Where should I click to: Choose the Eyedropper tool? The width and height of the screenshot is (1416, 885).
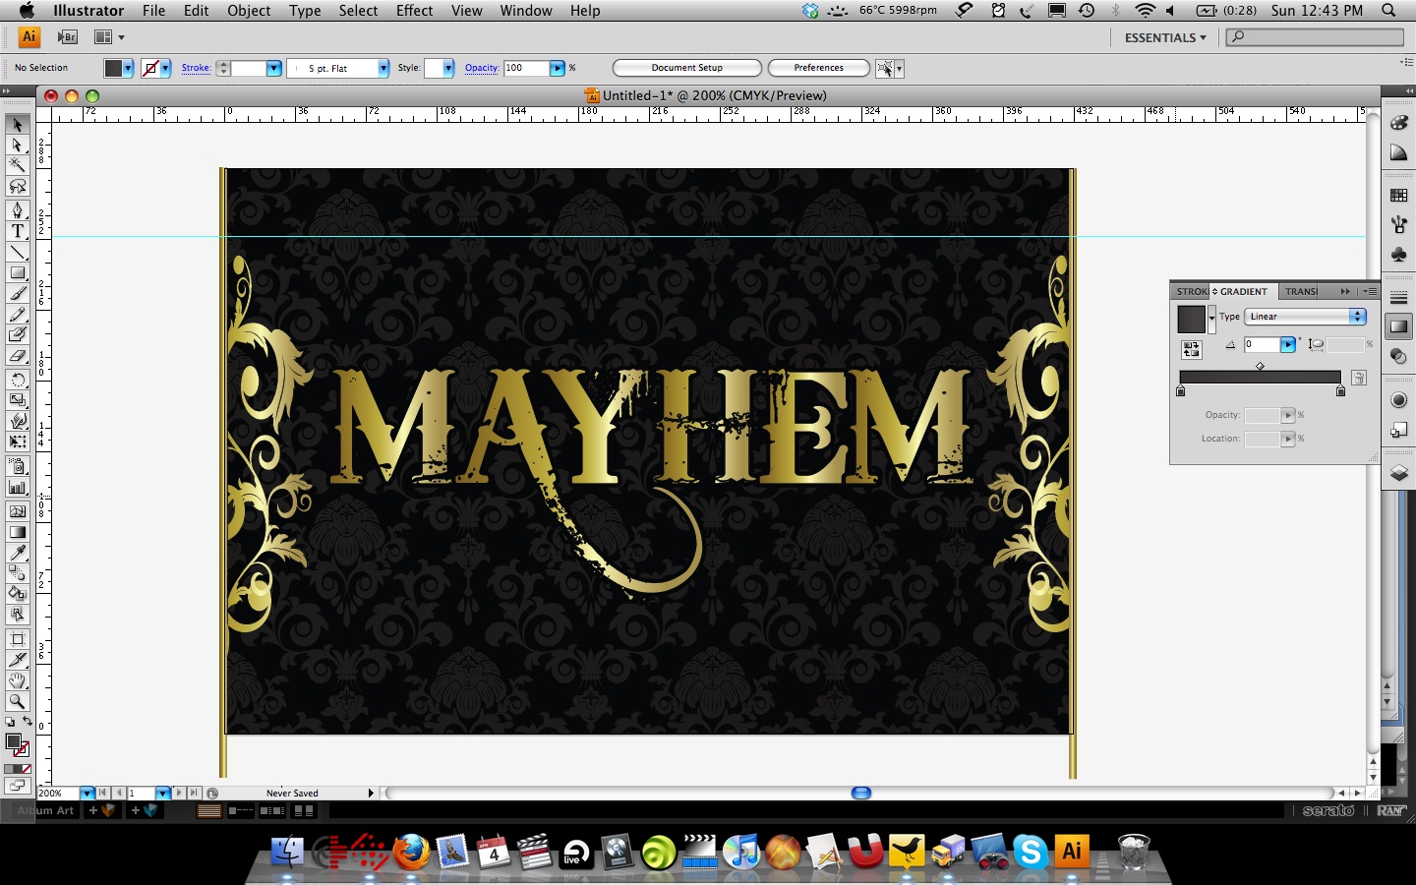pos(18,553)
